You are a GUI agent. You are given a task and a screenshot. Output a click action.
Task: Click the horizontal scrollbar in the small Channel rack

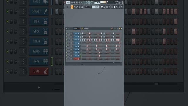pos(101,63)
